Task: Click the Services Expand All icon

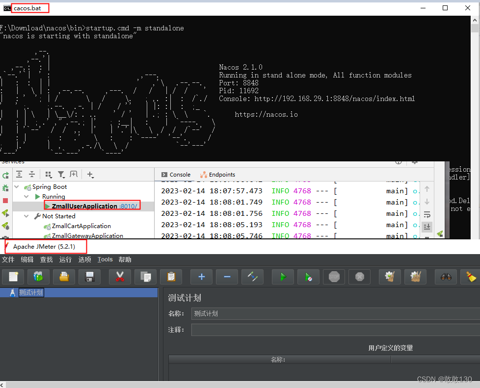Action: click(19, 175)
